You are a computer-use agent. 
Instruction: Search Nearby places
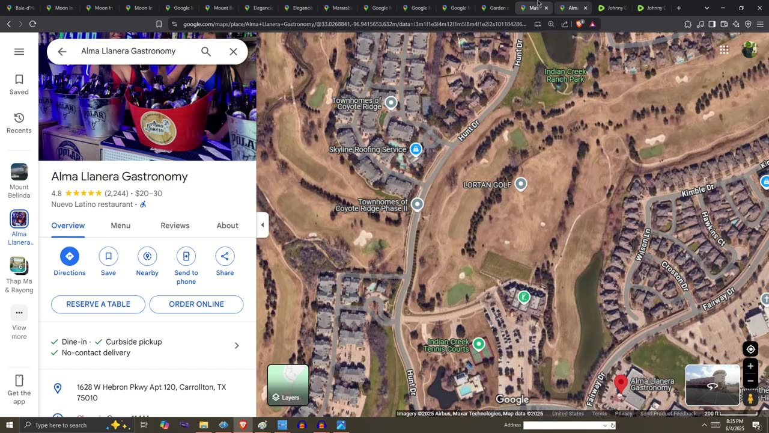tap(147, 262)
